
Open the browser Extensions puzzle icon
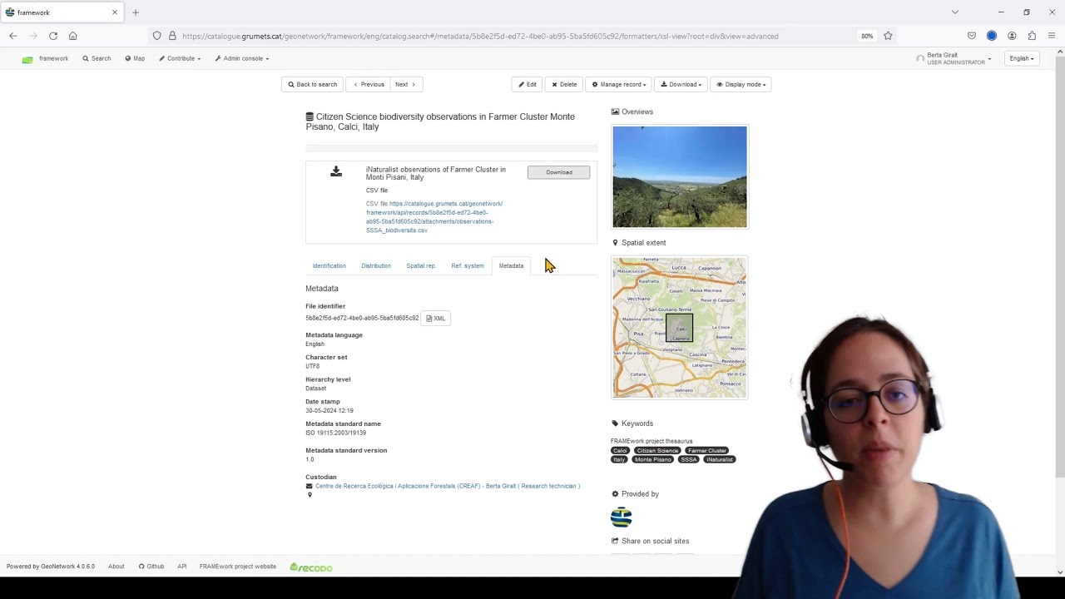(1032, 36)
